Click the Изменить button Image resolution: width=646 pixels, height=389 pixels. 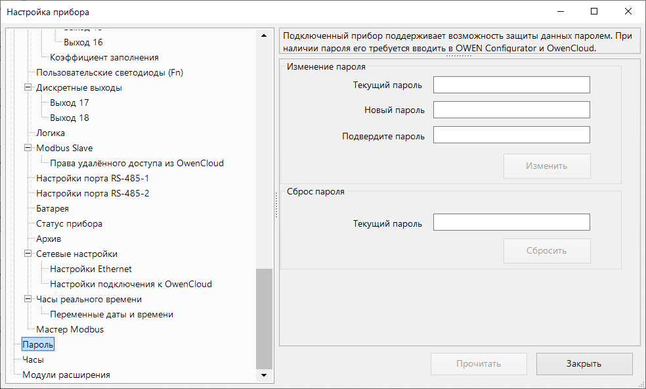(x=546, y=166)
